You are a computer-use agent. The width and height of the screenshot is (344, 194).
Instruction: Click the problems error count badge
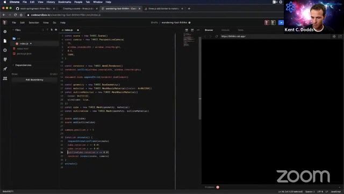tap(218, 187)
